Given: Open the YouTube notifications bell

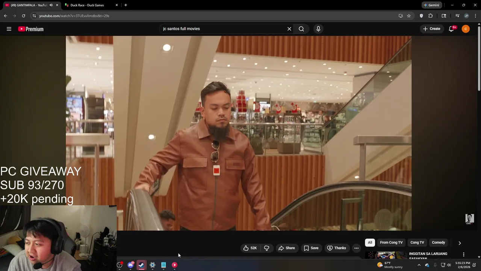Looking at the screenshot, I should (x=452, y=29).
